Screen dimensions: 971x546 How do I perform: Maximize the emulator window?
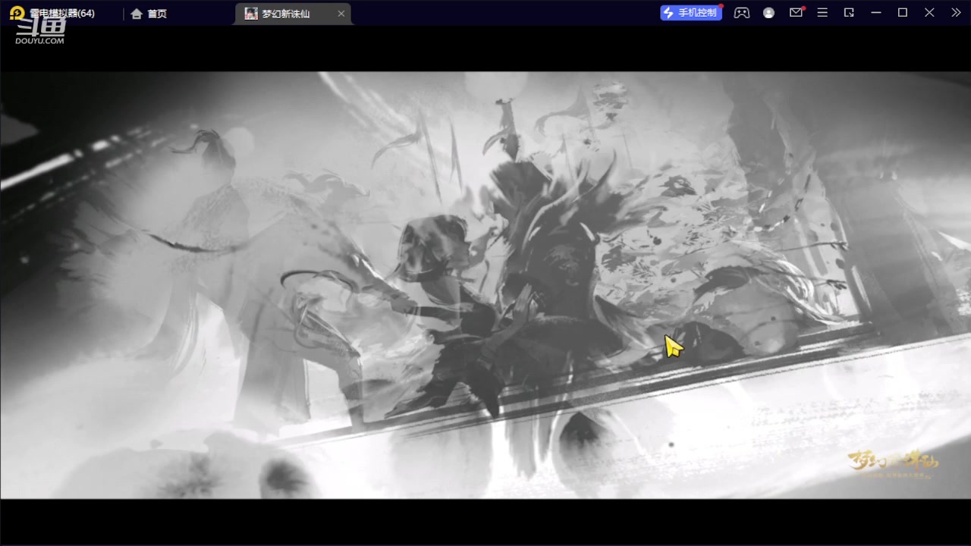(x=903, y=13)
